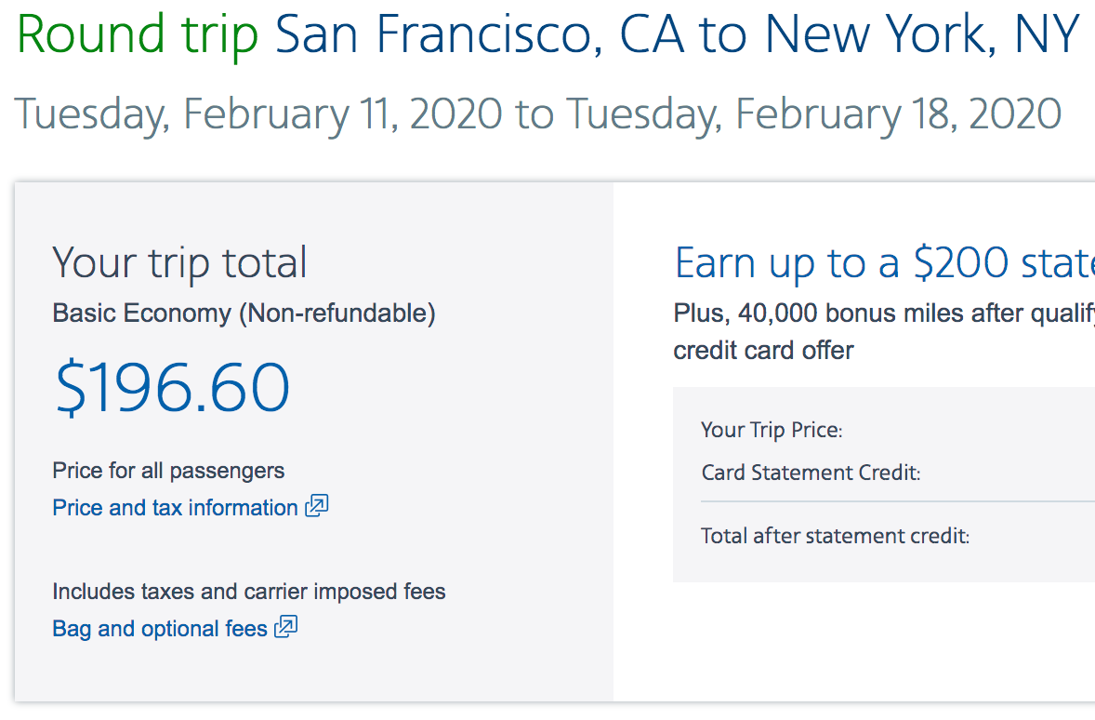Select the Your trip total heading

click(179, 263)
